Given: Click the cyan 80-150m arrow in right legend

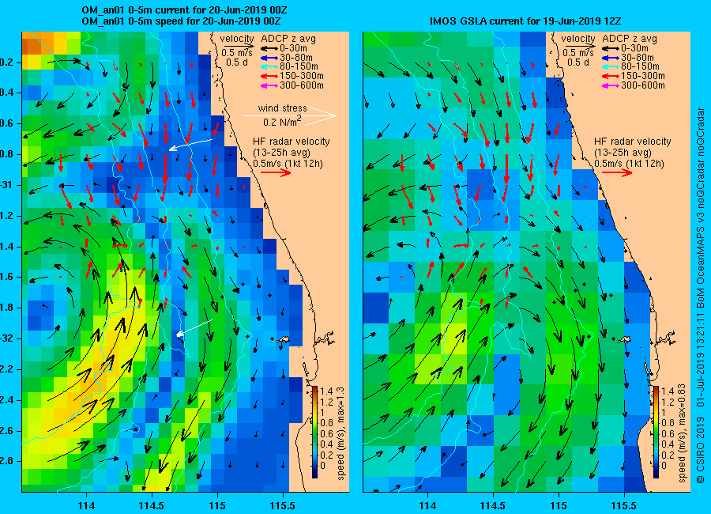Looking at the screenshot, I should coord(611,66).
